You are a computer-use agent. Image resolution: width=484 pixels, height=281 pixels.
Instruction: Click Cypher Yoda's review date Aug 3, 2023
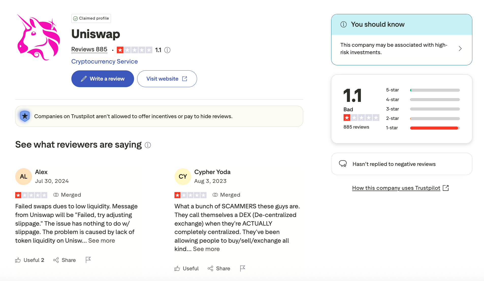210,181
